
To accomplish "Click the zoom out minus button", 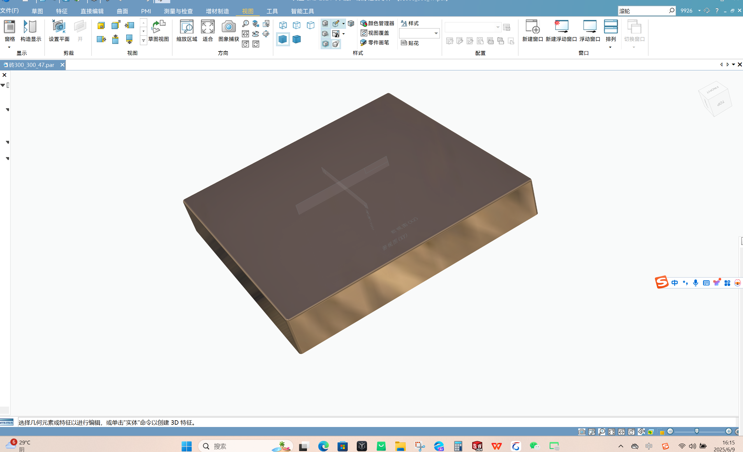I will pyautogui.click(x=670, y=431).
